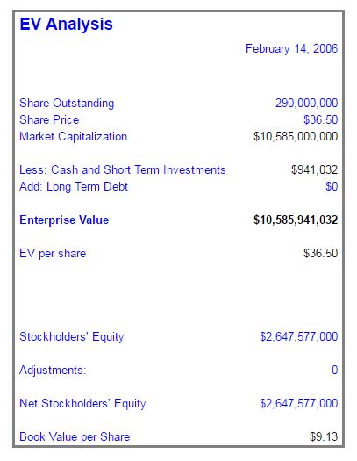The width and height of the screenshot is (357, 461).
Task: Click the Market Capitalization label
Action: point(73,137)
